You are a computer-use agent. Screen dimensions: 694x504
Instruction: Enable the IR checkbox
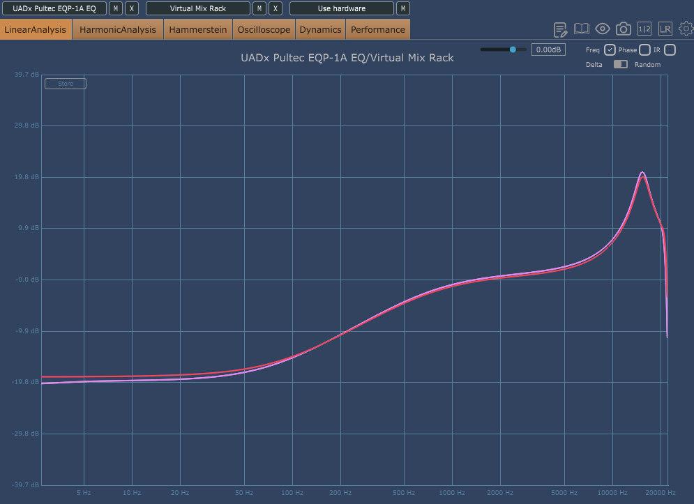[670, 50]
